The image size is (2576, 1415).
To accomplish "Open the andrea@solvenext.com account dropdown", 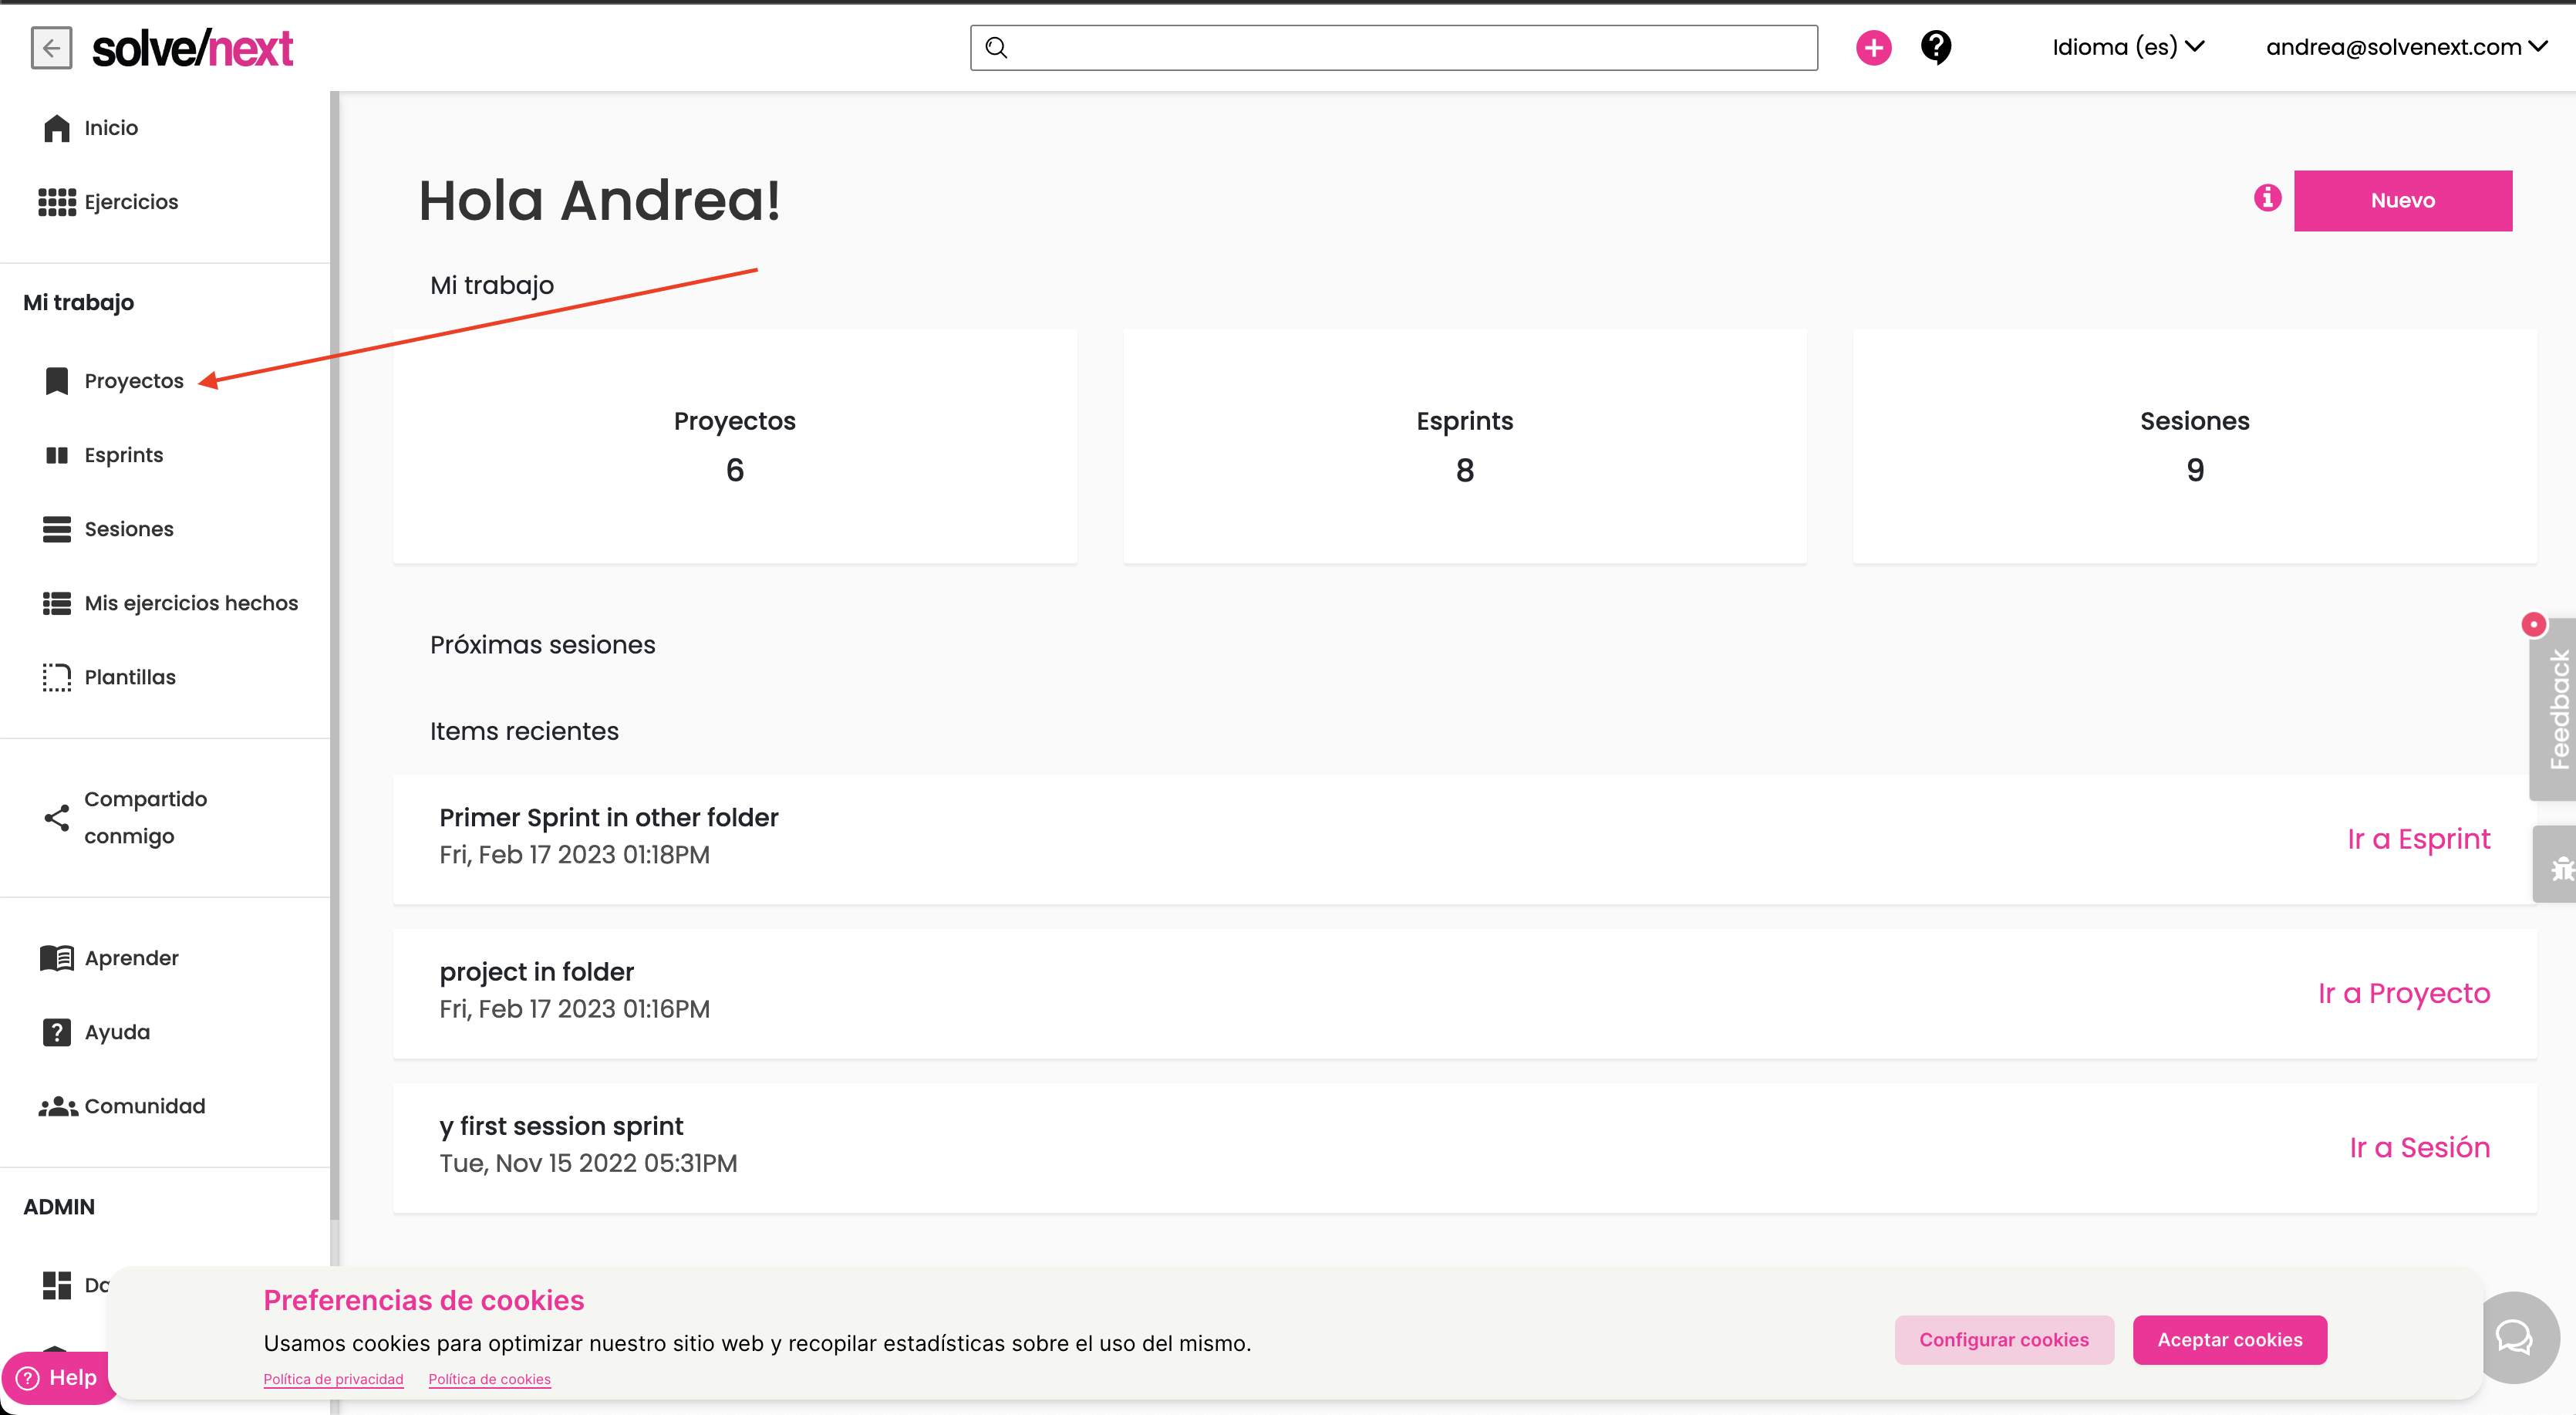I will (2406, 47).
